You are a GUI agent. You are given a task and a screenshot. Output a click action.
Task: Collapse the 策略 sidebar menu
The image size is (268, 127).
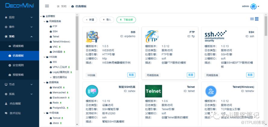pos(20,37)
